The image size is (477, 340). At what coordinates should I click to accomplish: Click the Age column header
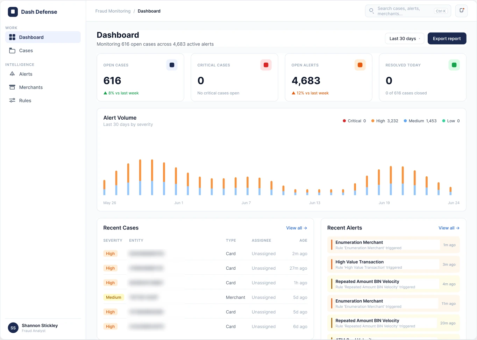pyautogui.click(x=303, y=240)
